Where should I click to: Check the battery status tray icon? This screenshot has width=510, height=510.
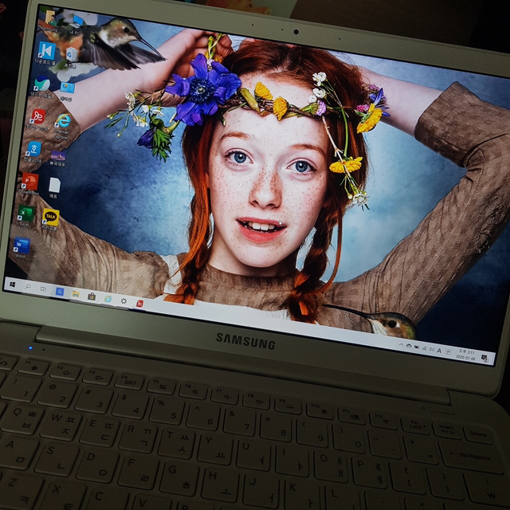coord(416,347)
